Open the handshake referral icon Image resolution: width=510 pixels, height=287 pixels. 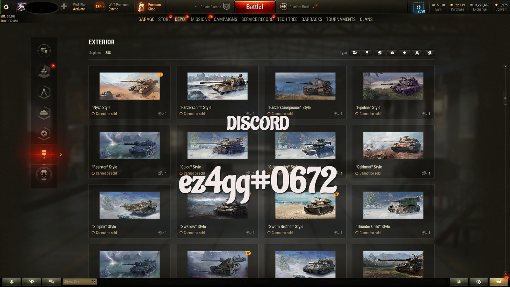tap(32, 282)
